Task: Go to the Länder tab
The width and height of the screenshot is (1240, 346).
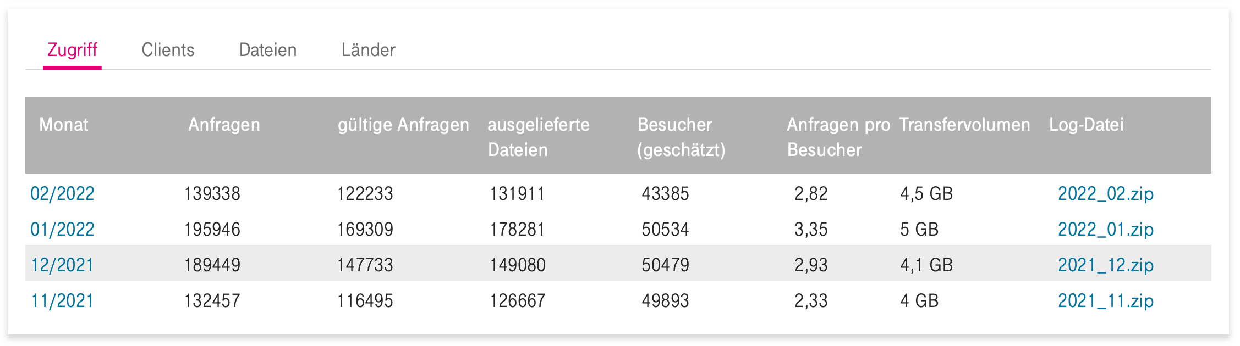Action: coord(368,50)
